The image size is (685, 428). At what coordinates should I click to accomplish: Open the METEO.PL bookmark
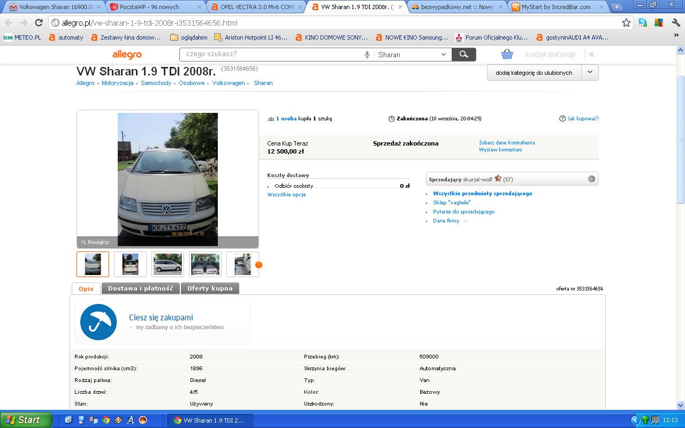(x=22, y=37)
